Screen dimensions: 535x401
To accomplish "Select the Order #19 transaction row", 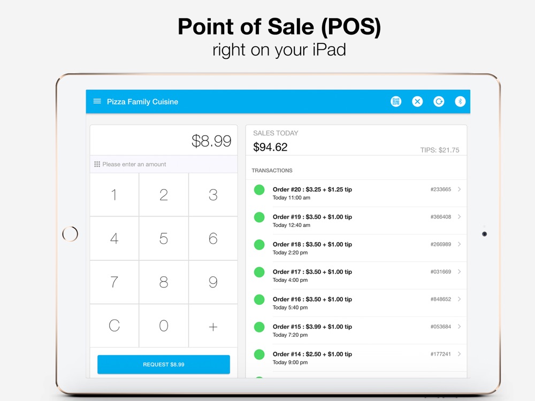I will [356, 221].
